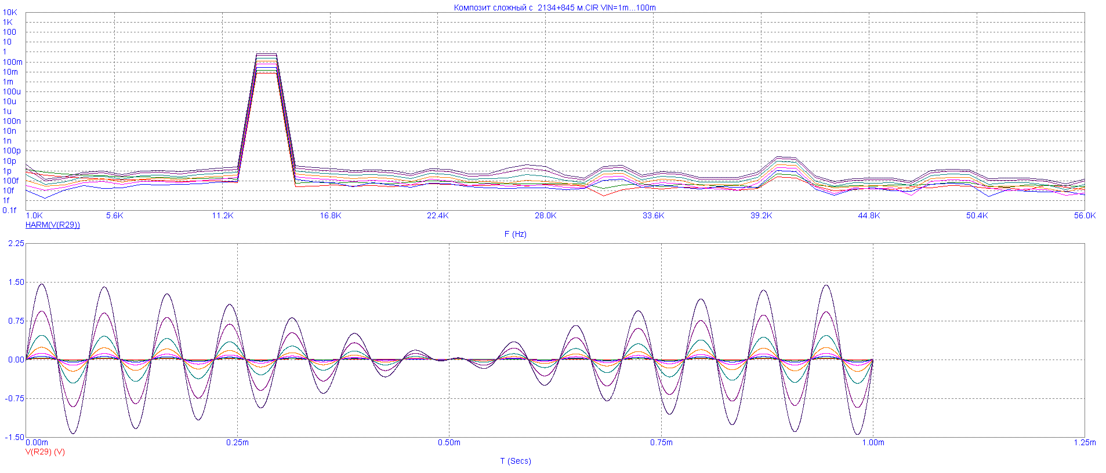The image size is (1106, 473).
Task: Click the T (Secs) axis label
Action: 516,461
